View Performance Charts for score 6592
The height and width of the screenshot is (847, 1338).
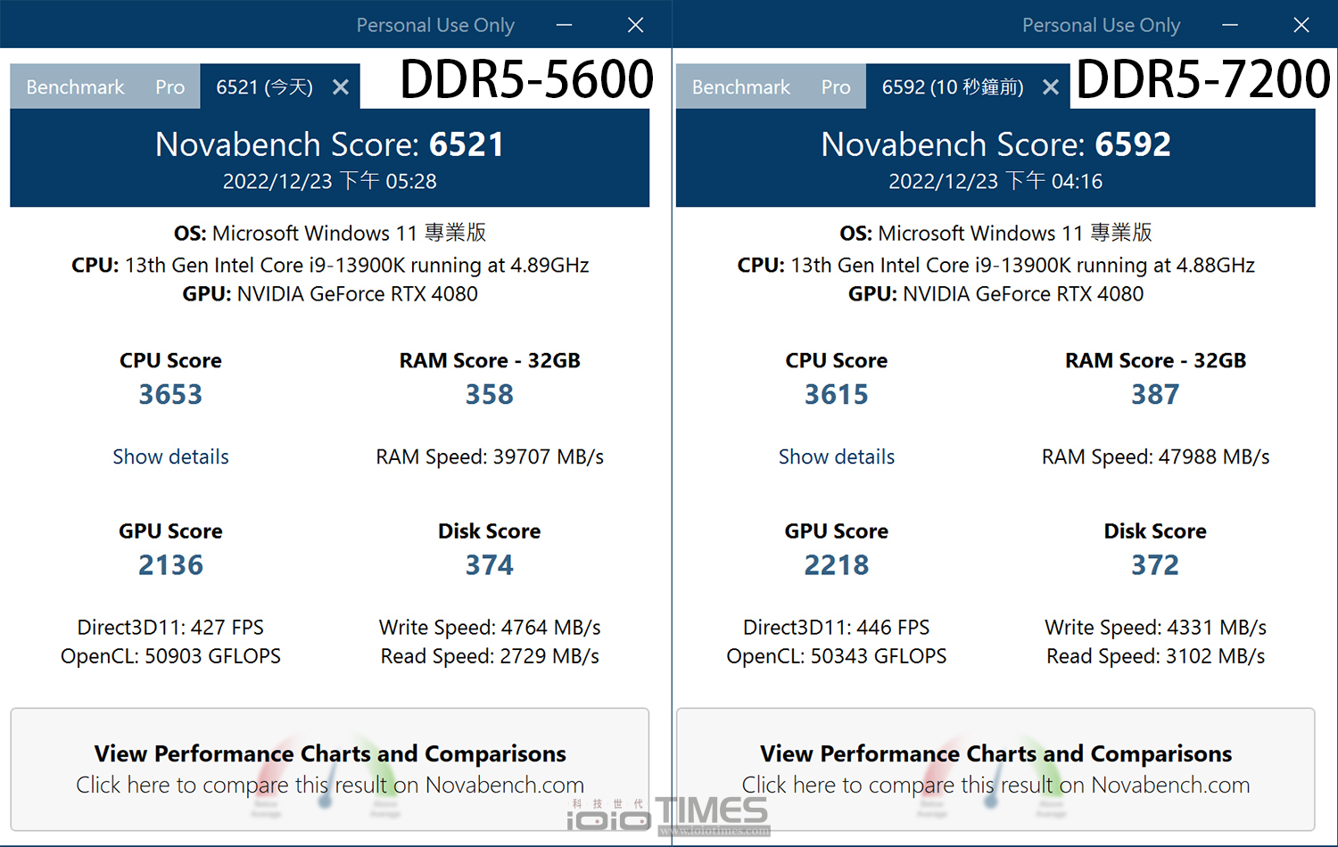995,769
